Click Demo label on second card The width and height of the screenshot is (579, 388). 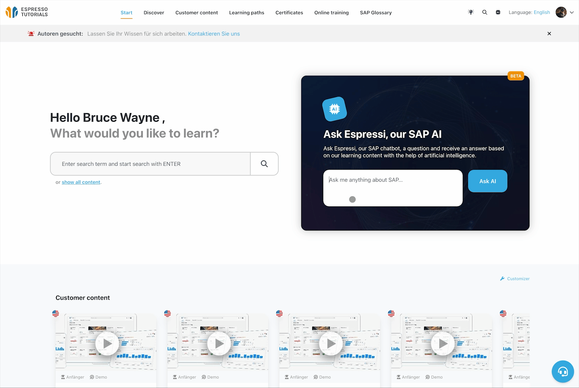coord(210,377)
